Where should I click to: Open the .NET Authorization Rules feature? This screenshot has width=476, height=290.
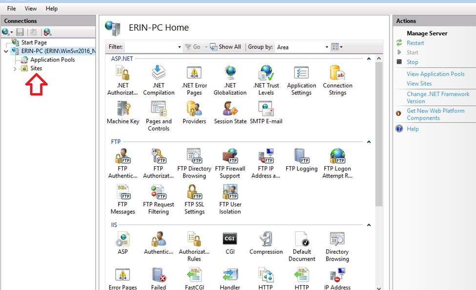pyautogui.click(x=123, y=80)
